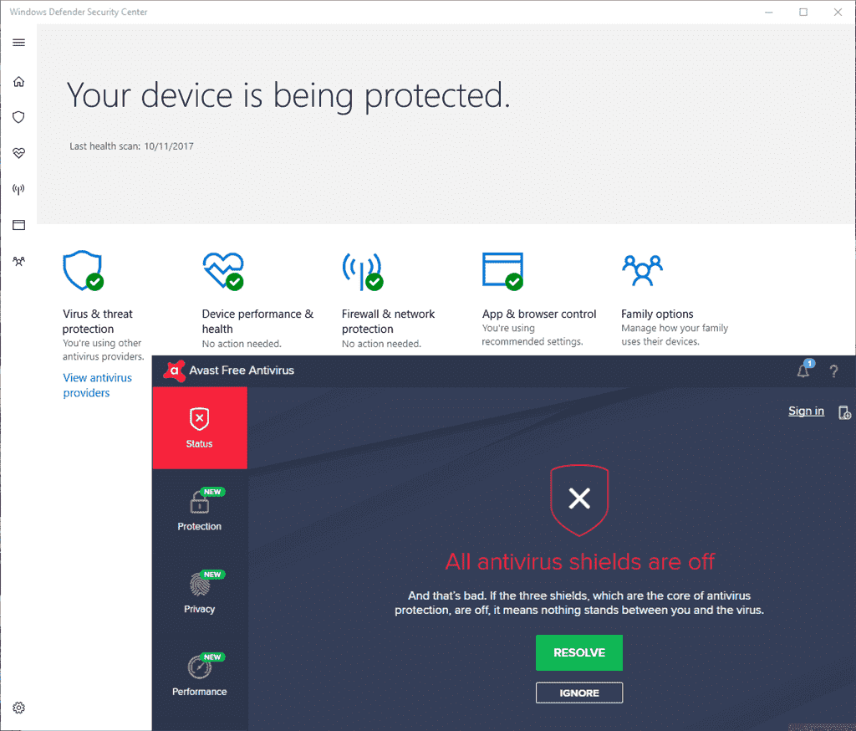Click the large Family options people icon

(x=643, y=270)
